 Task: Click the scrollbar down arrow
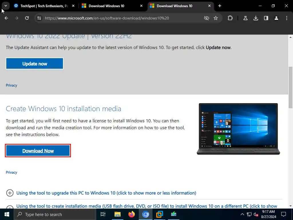(x=290, y=206)
